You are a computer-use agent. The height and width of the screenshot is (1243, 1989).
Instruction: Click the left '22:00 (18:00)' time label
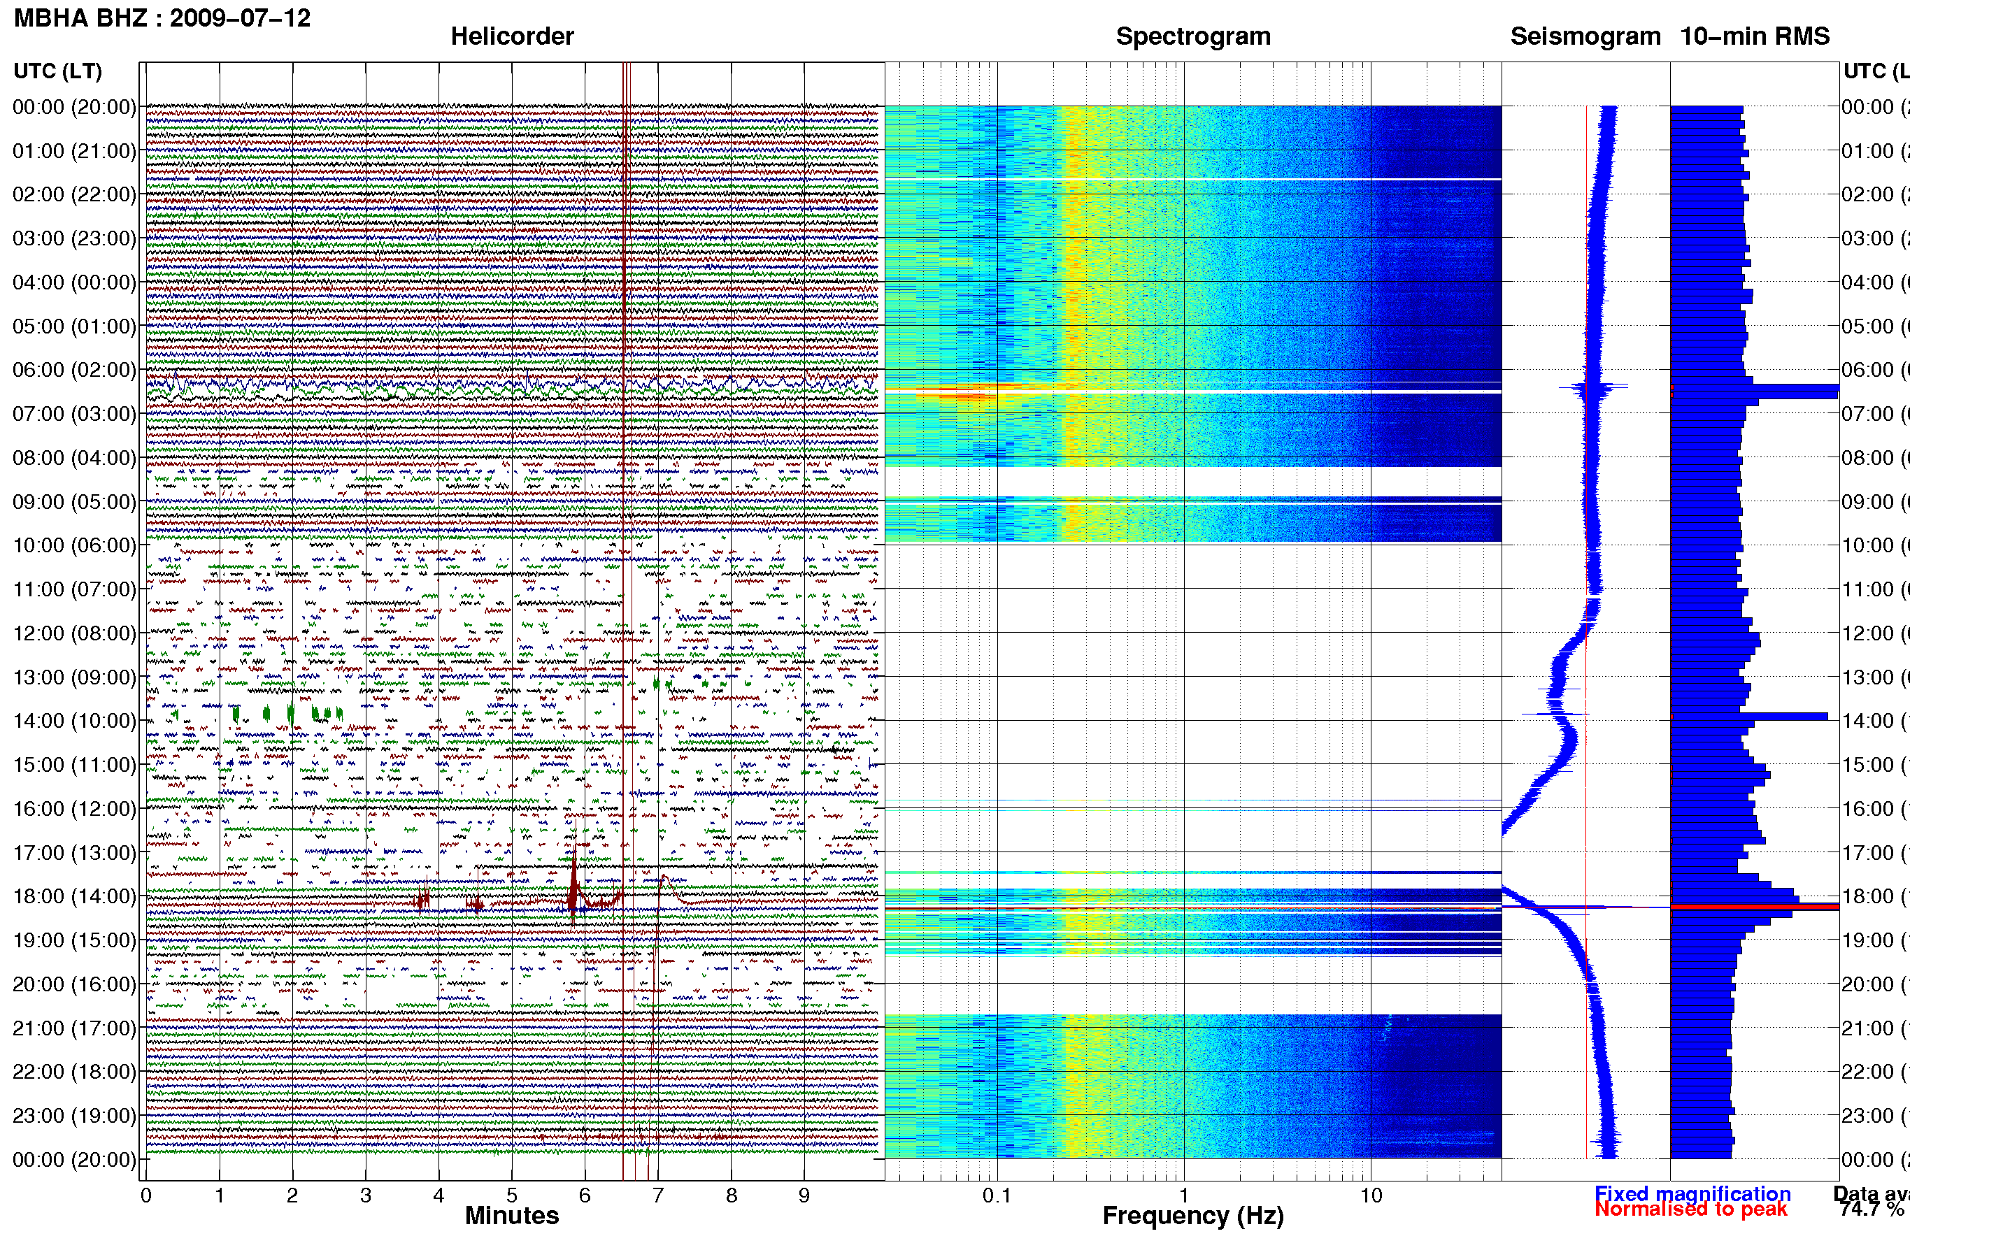point(74,1072)
